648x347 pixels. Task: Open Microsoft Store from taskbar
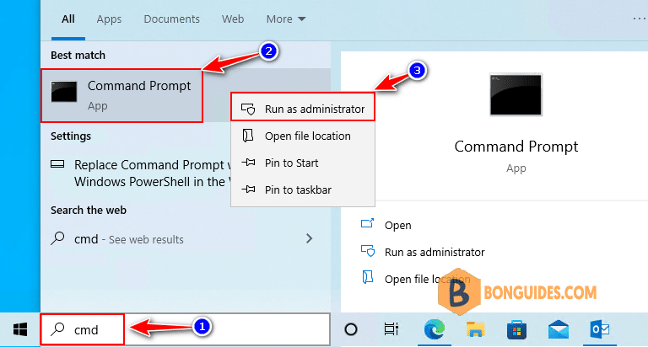pyautogui.click(x=516, y=329)
